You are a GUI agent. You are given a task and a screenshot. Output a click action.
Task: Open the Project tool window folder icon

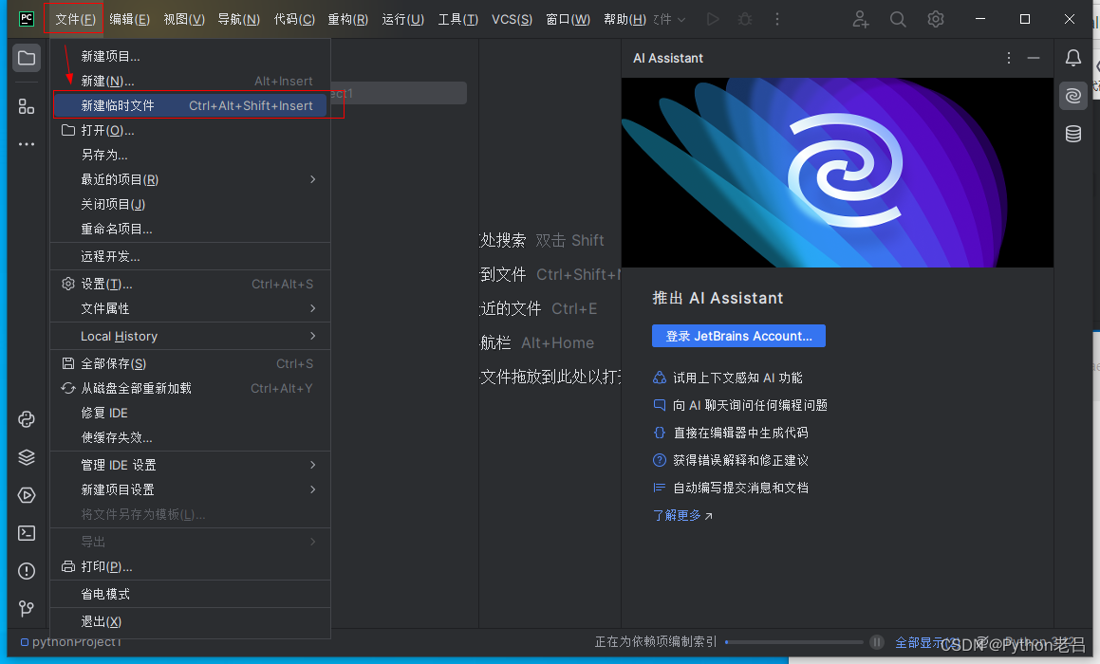click(27, 58)
